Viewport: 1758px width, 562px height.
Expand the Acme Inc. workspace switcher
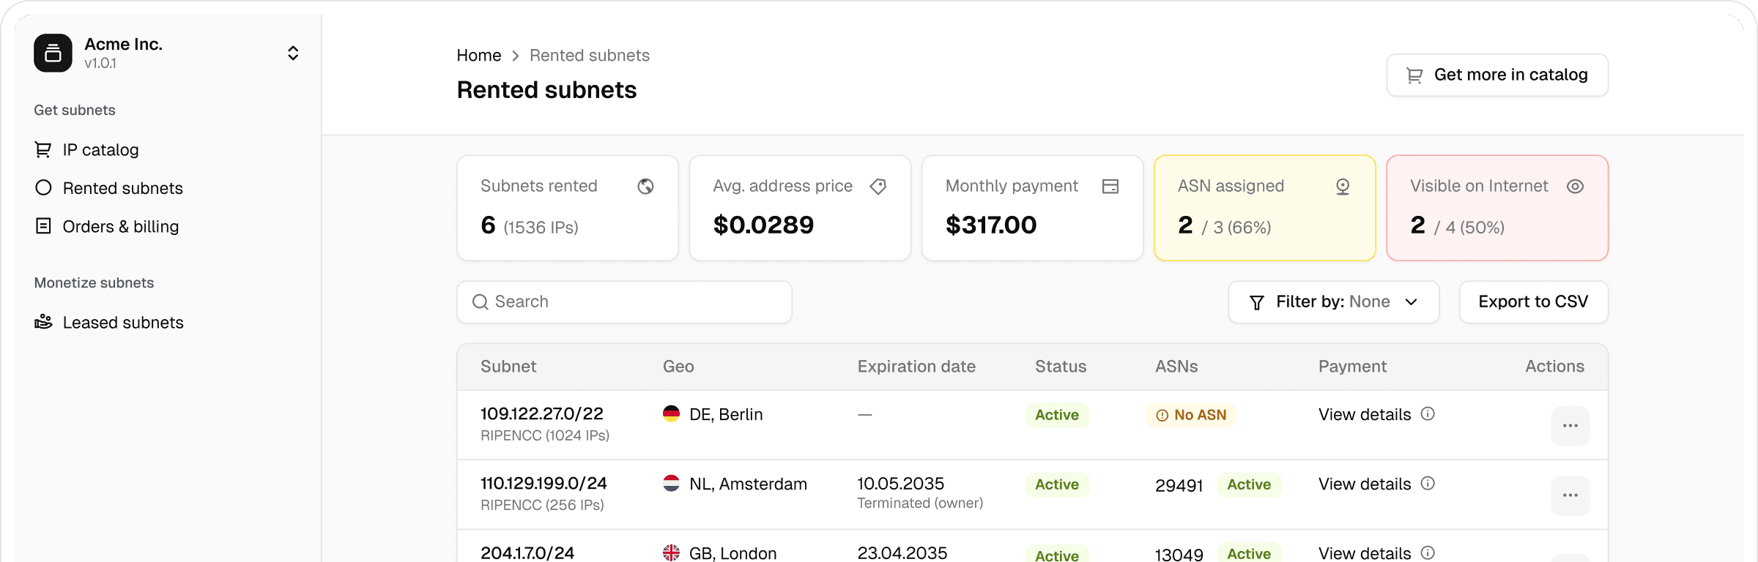click(x=293, y=53)
